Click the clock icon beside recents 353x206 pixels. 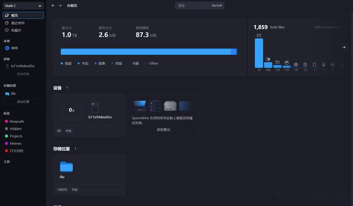tap(7, 23)
